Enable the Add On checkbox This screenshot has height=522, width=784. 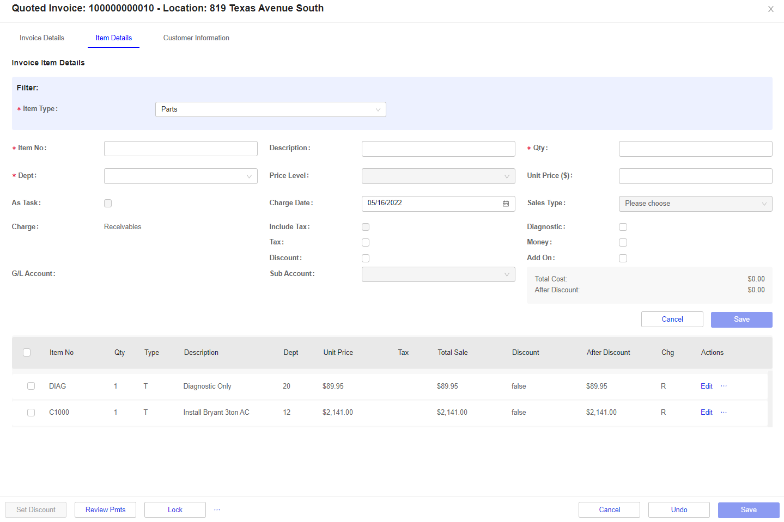click(623, 258)
